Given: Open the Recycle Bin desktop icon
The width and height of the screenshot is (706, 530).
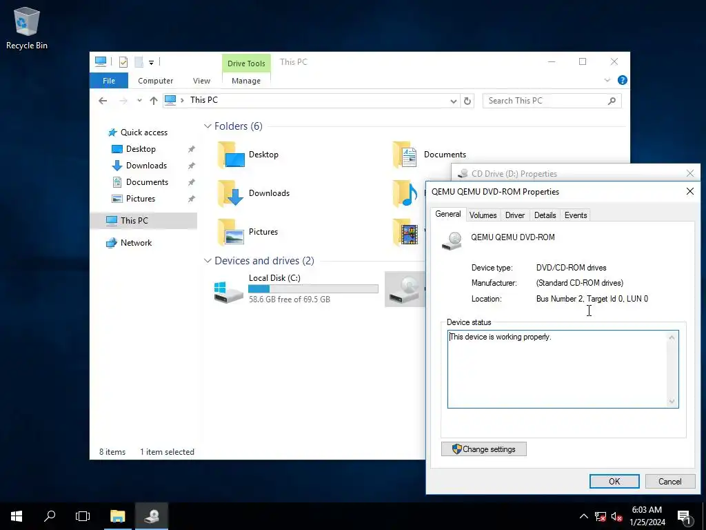Looking at the screenshot, I should tap(27, 28).
